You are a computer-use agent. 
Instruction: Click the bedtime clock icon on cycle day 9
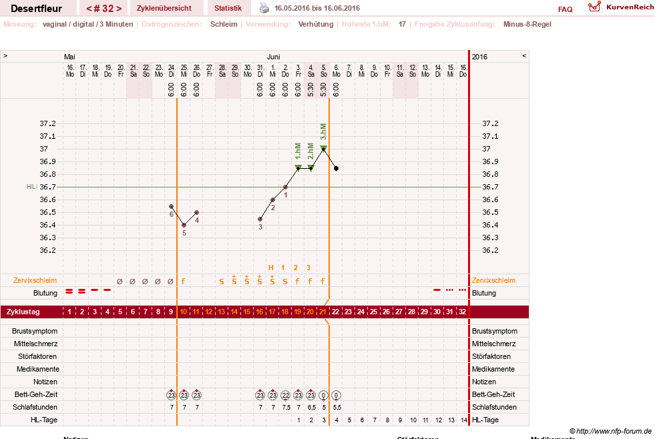[x=172, y=395]
